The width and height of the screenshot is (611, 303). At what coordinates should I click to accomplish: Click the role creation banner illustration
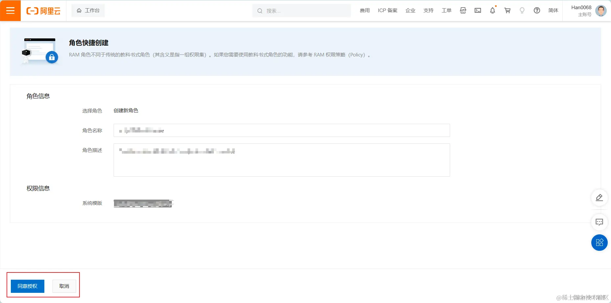(40, 51)
